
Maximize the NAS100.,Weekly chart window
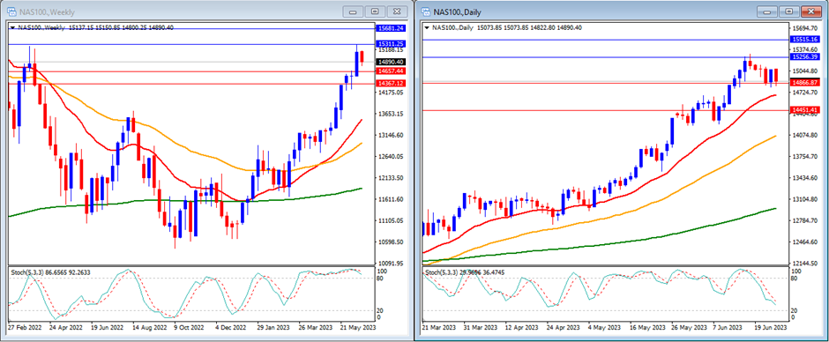pos(375,11)
